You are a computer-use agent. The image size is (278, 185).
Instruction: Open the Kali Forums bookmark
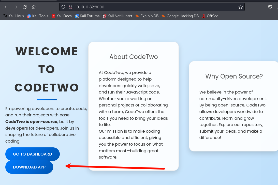87,16
